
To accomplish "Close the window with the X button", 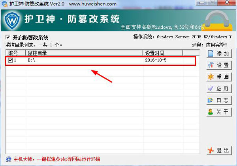I will pos(227,2).
